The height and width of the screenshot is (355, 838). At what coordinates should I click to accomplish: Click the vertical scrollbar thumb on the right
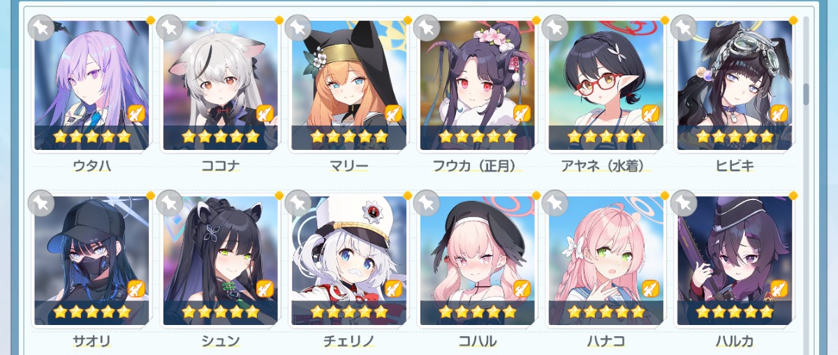click(x=807, y=94)
